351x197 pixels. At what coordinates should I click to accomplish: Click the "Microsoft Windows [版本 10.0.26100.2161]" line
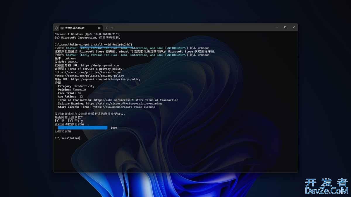pyautogui.click(x=87, y=34)
